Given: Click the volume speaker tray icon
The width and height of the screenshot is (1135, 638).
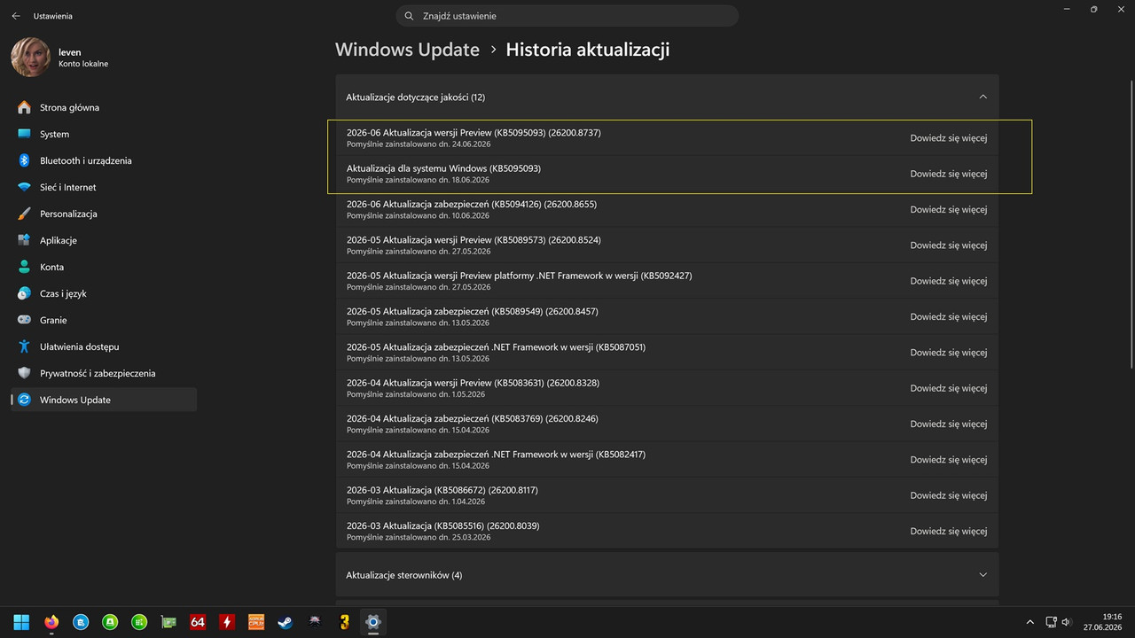Looking at the screenshot, I should [1066, 622].
